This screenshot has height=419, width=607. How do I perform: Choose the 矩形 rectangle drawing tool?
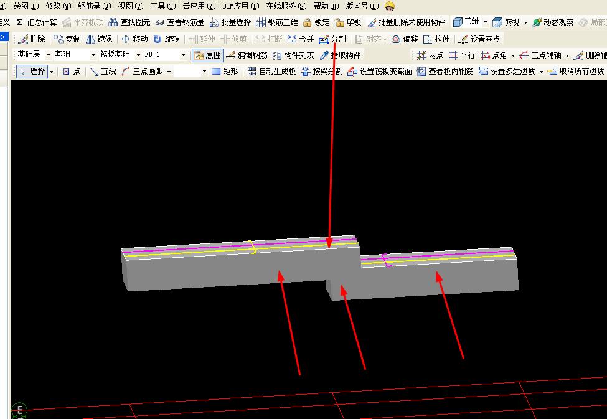225,72
